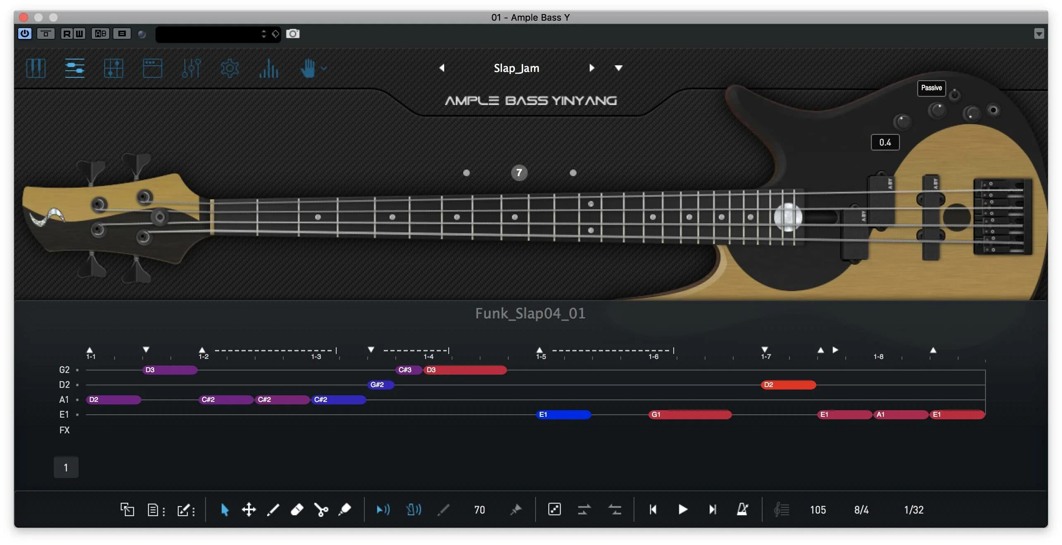The width and height of the screenshot is (1062, 545).
Task: Open the mixer faders FX panel
Action: [x=191, y=68]
